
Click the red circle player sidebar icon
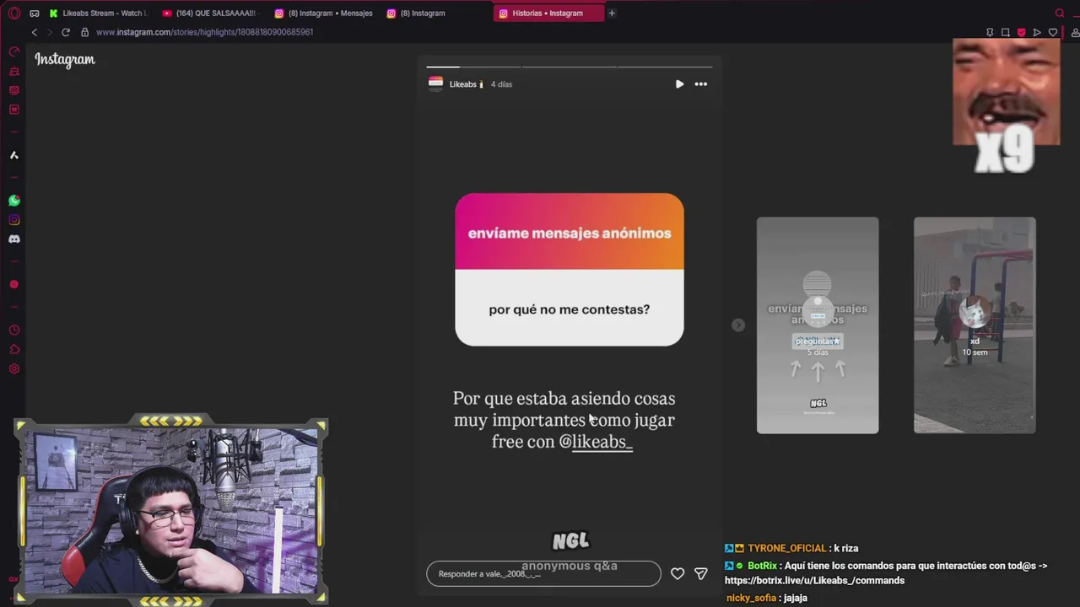click(x=14, y=285)
